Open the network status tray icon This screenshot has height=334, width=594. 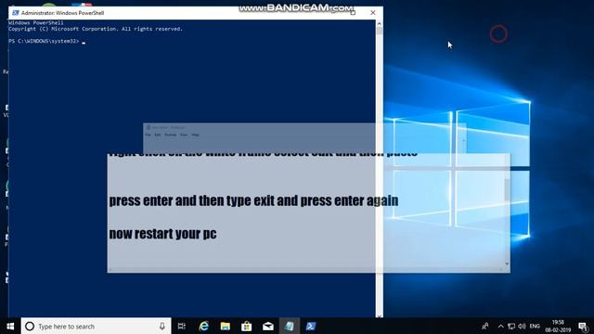511,326
